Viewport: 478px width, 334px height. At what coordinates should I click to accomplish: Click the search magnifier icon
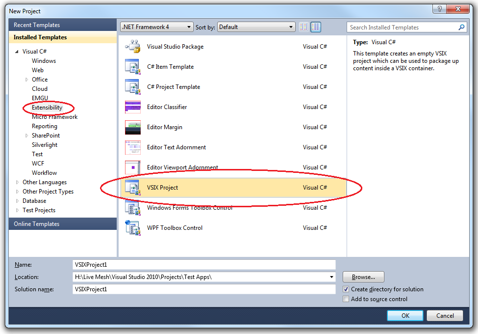click(461, 27)
